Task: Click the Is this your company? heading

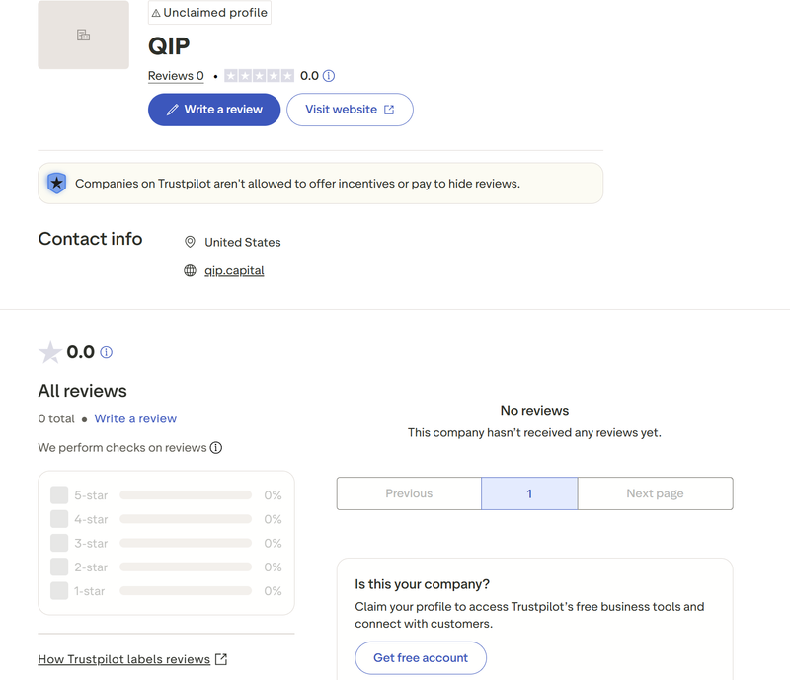Action: click(423, 584)
